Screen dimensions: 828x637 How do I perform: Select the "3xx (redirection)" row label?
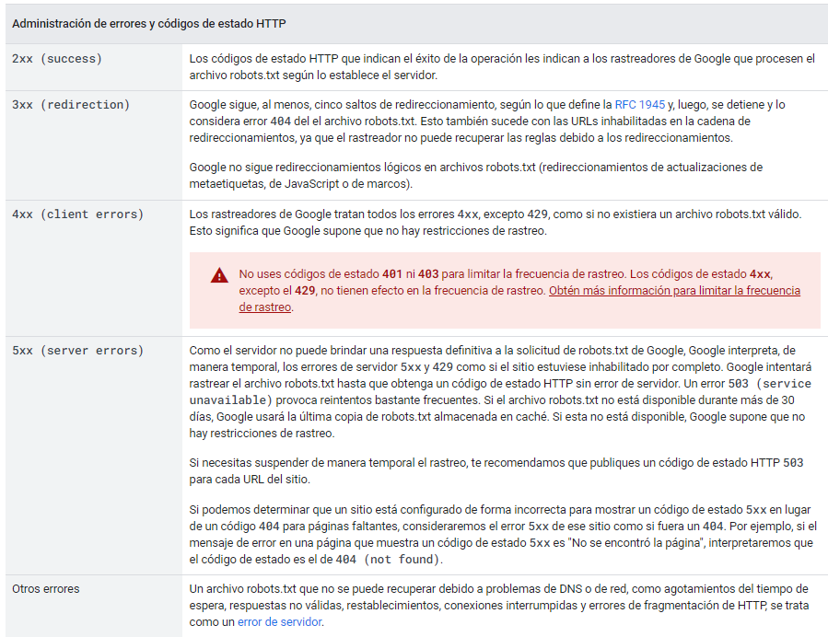pos(71,105)
